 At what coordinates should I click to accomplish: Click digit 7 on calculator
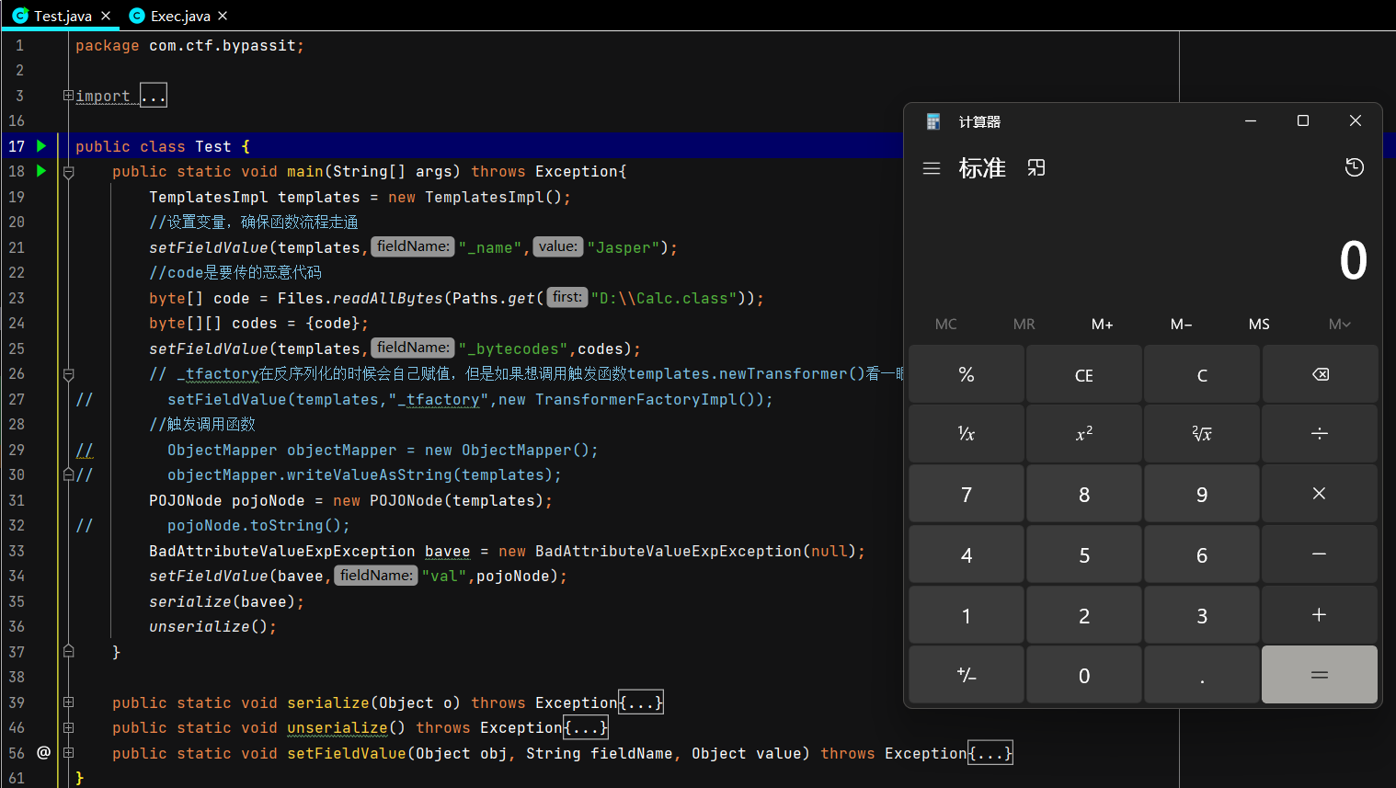coord(967,494)
